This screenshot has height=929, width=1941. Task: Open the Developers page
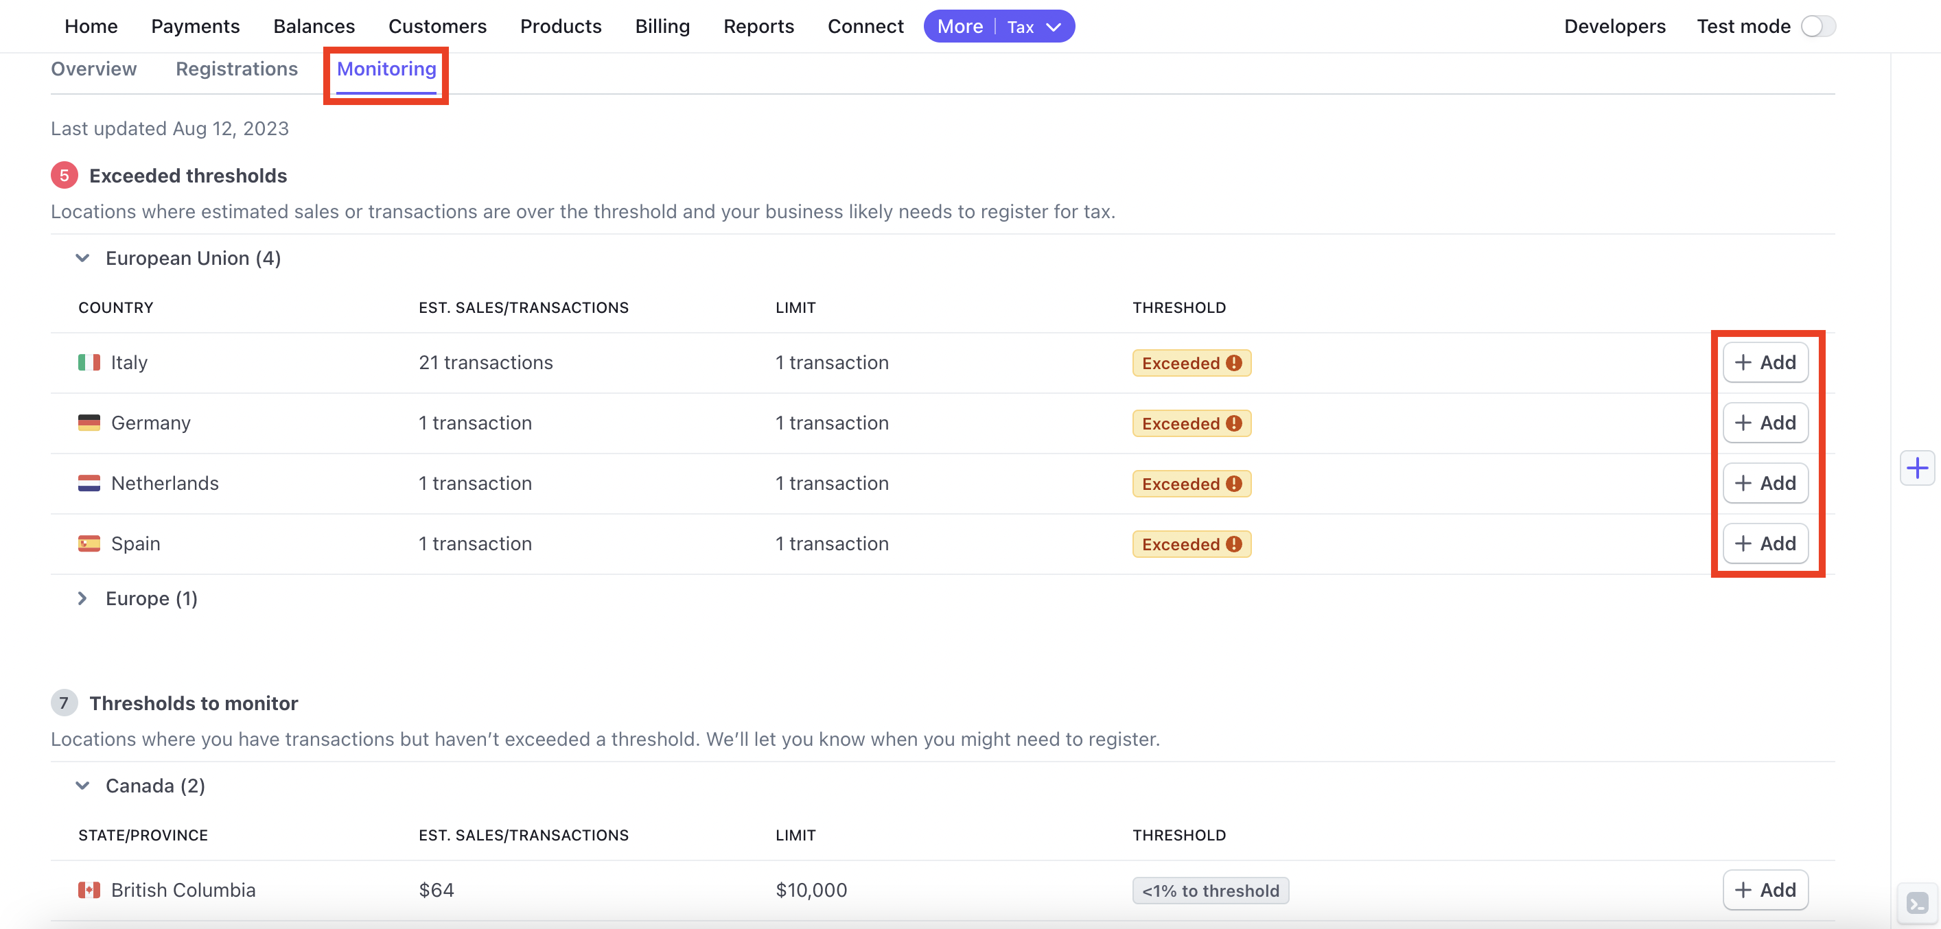[x=1614, y=25]
